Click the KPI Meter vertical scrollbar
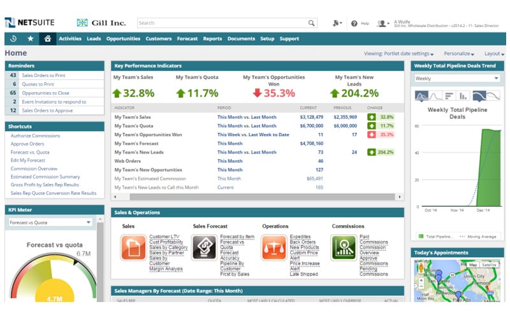 [x=100, y=262]
